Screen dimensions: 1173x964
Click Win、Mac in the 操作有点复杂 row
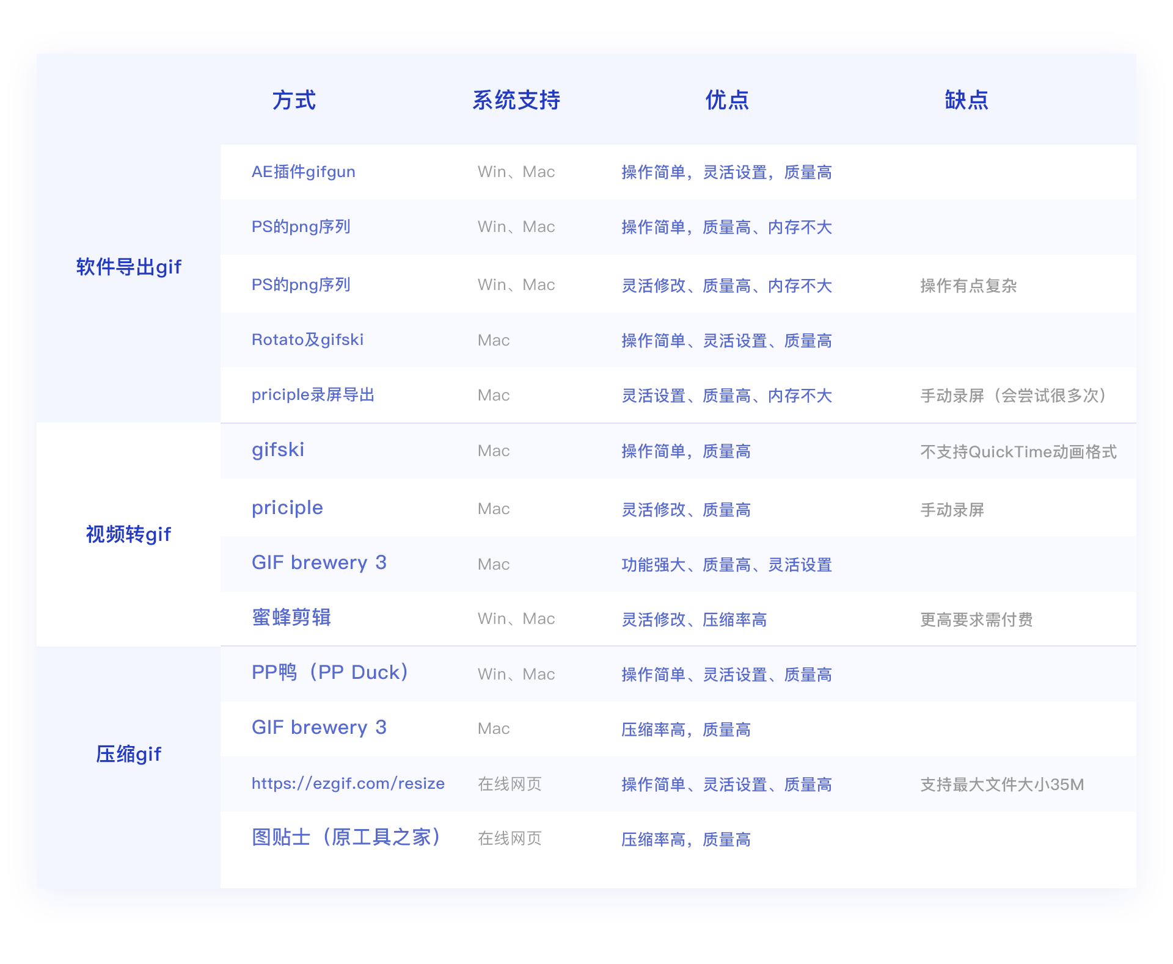(516, 284)
